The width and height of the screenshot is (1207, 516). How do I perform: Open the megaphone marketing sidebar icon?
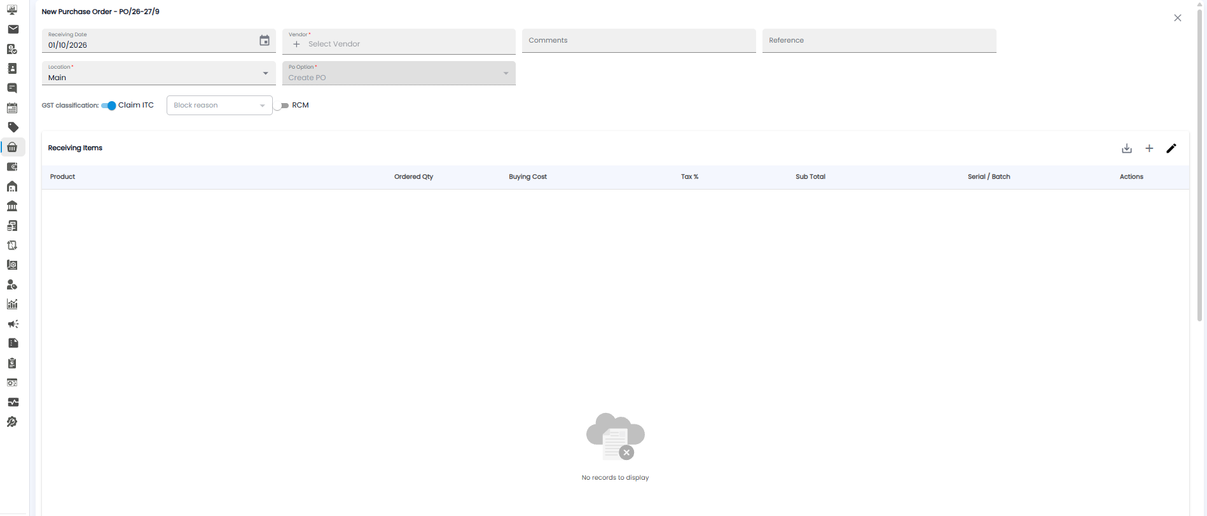tap(13, 324)
